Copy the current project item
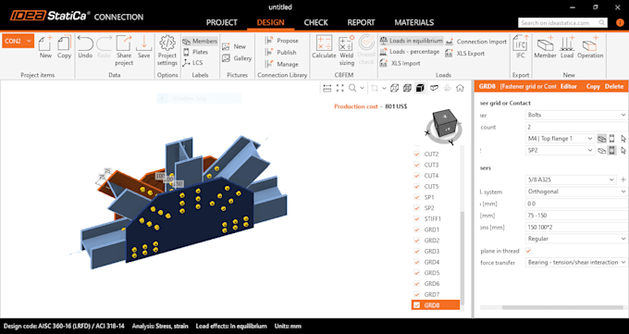The width and height of the screenshot is (629, 334). (64, 47)
